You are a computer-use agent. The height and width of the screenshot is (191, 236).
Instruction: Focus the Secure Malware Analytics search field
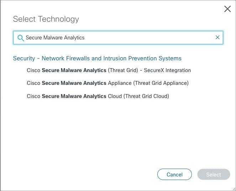point(118,38)
